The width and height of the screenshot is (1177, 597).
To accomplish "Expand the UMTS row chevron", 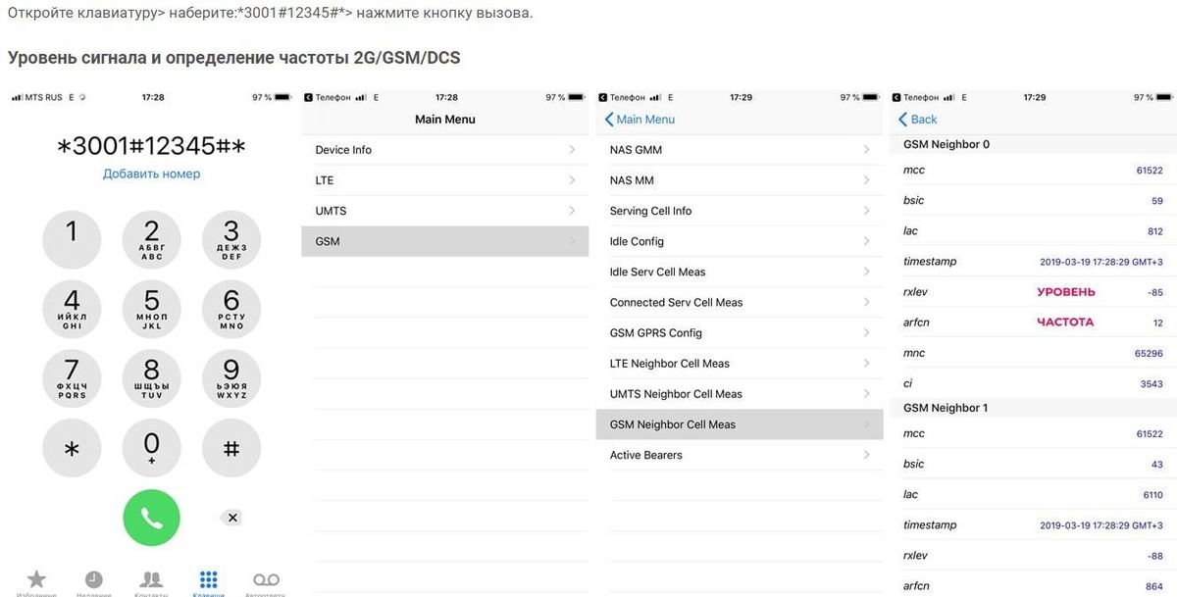I will tap(572, 211).
